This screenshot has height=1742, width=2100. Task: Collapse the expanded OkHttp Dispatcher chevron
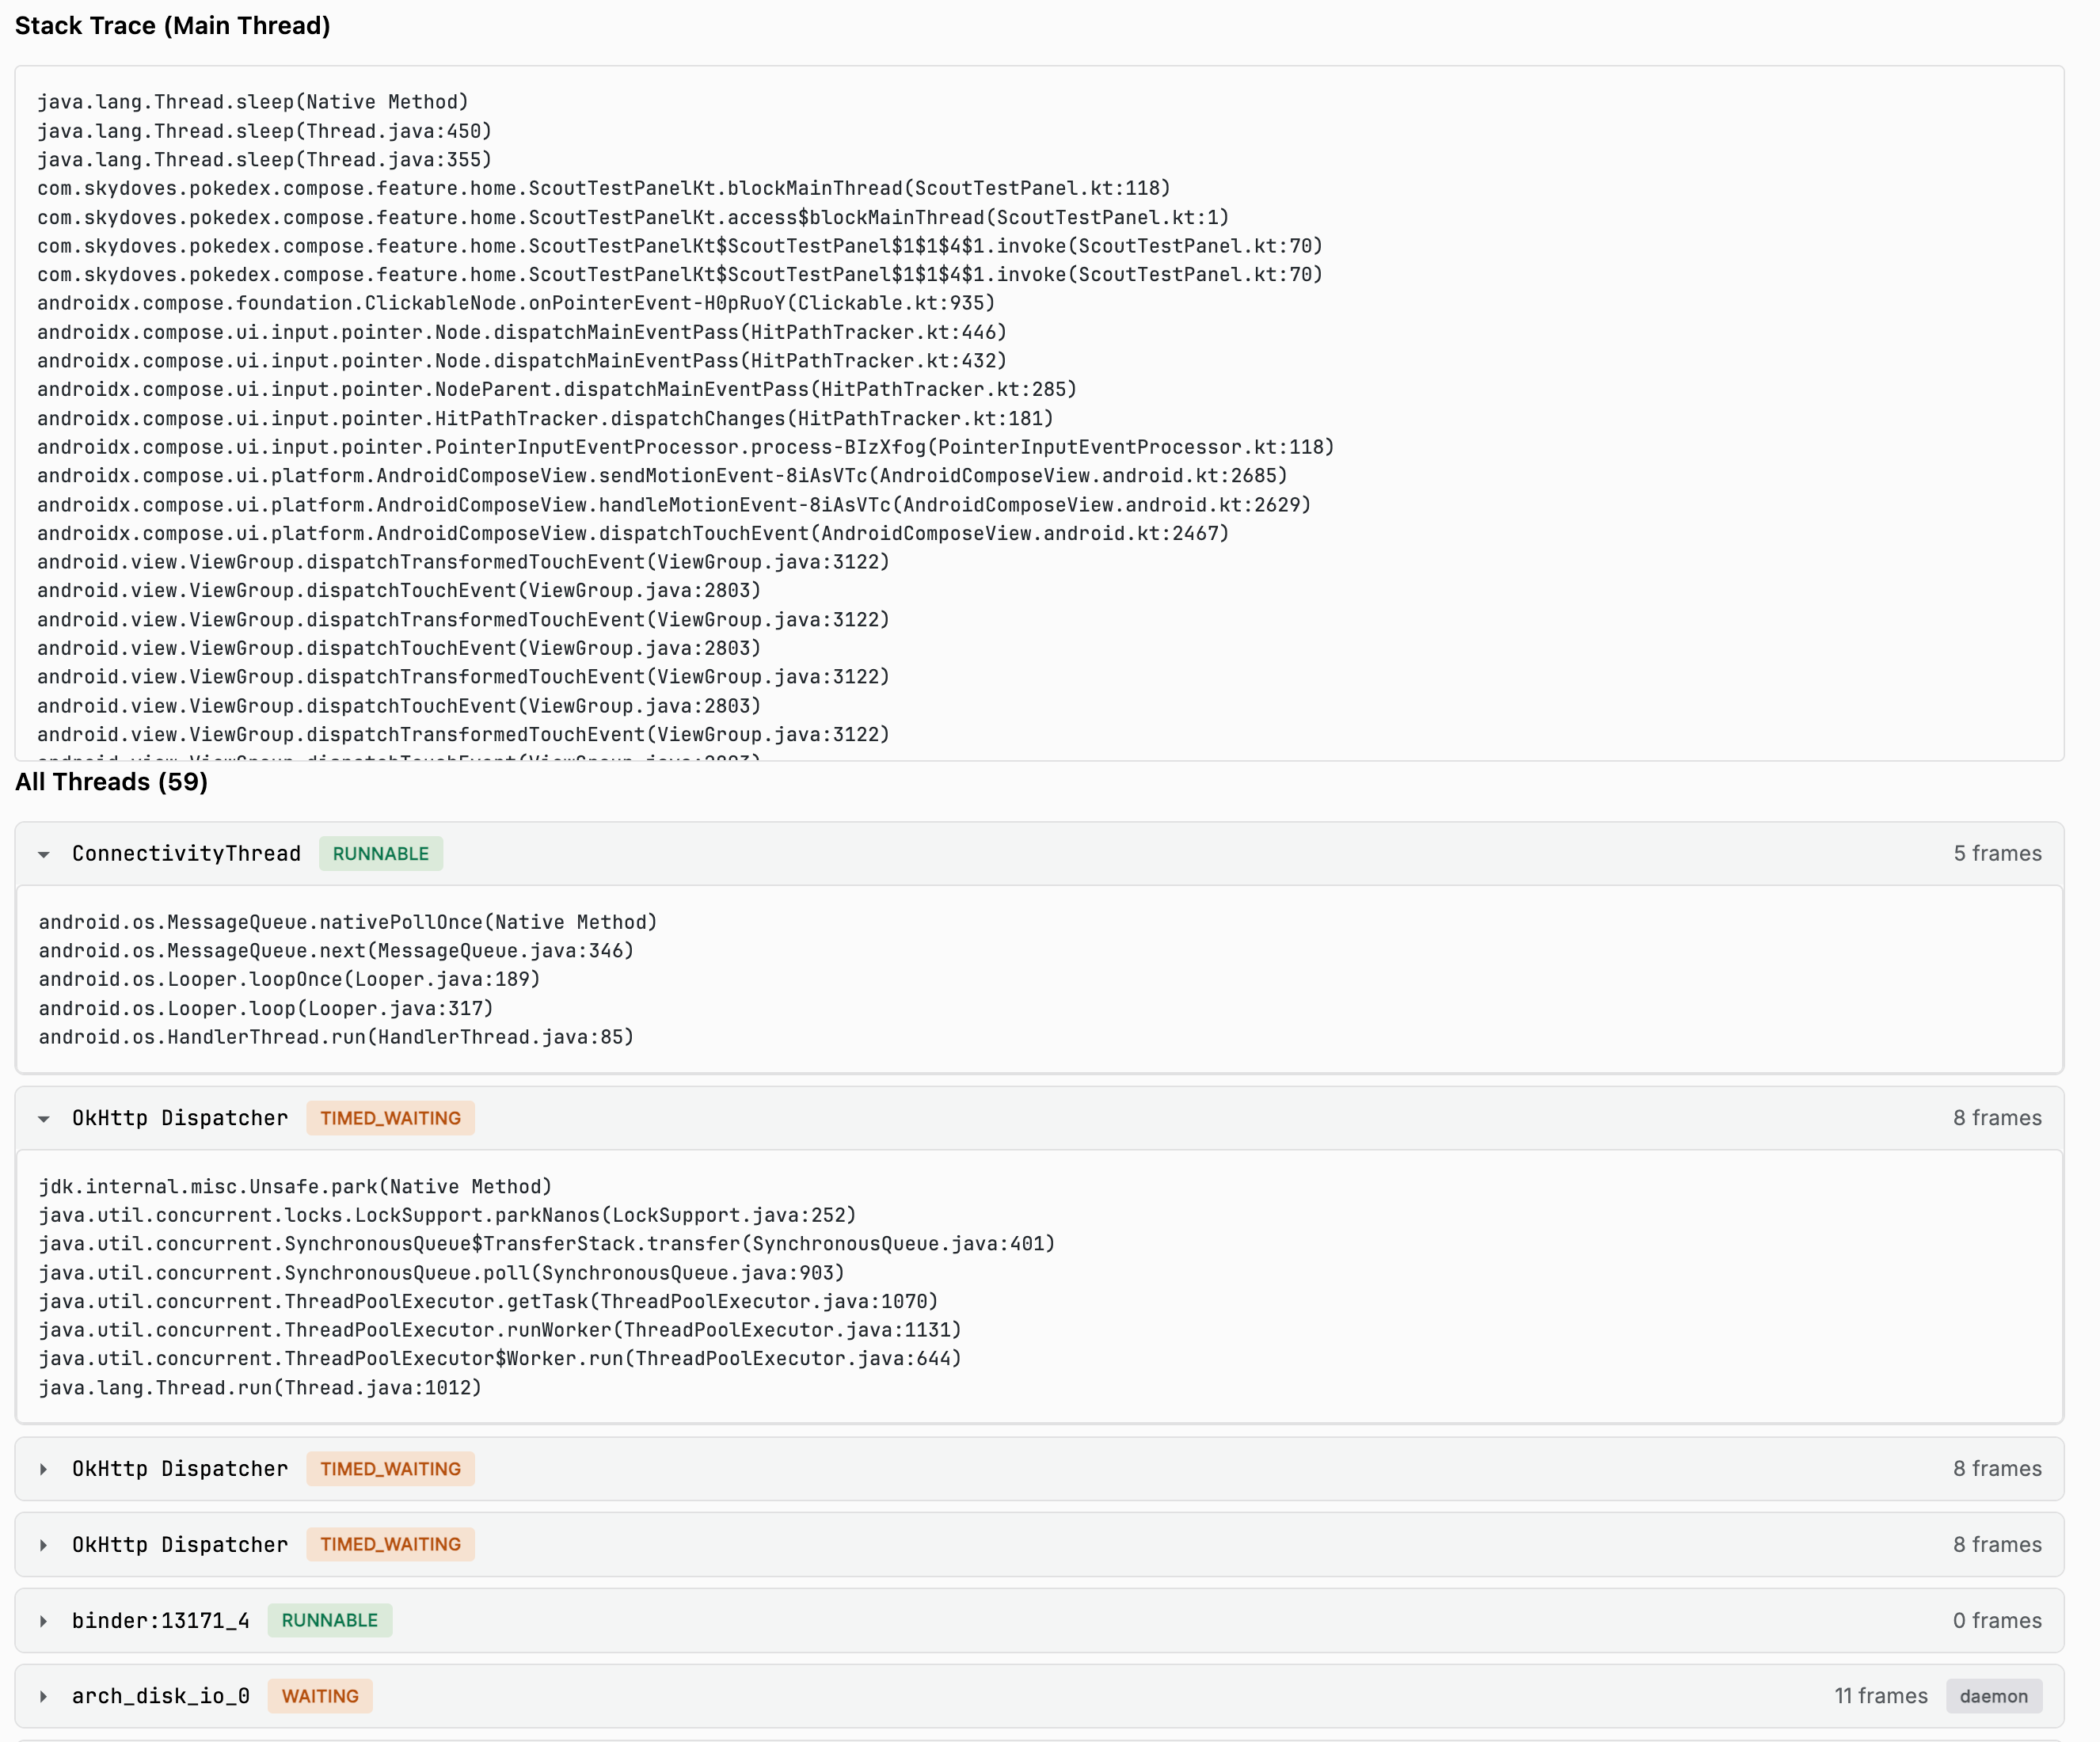(x=44, y=1118)
